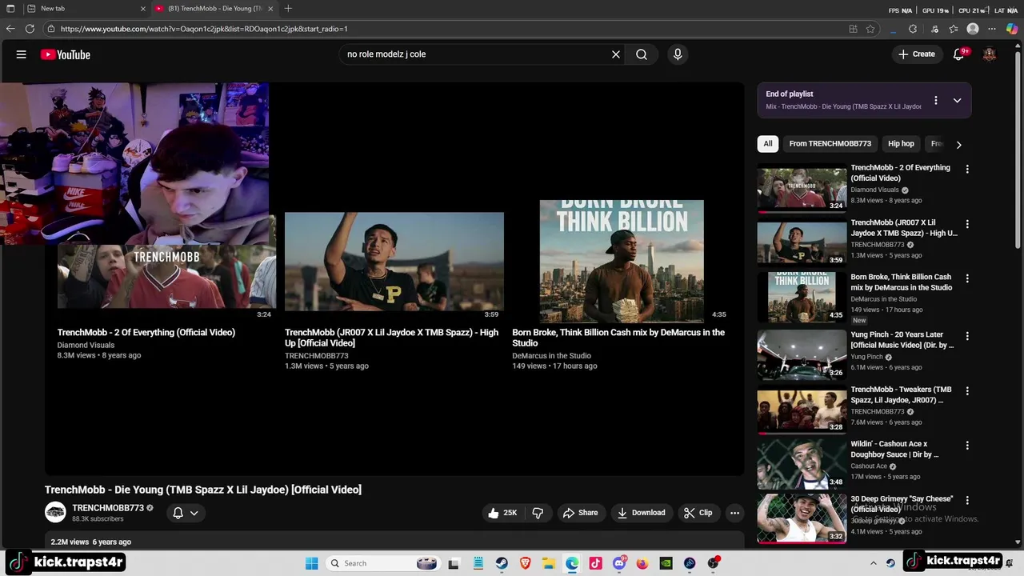Close the TrenchMobb Die Young tab
The width and height of the screenshot is (1024, 576).
coord(270,9)
